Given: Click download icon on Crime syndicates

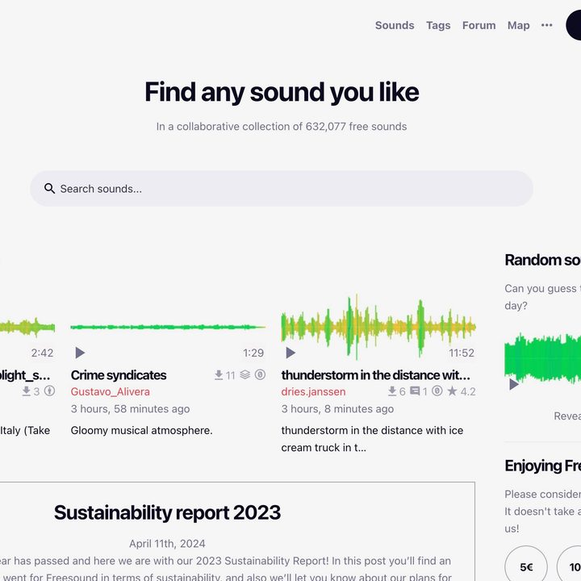Looking at the screenshot, I should (219, 375).
